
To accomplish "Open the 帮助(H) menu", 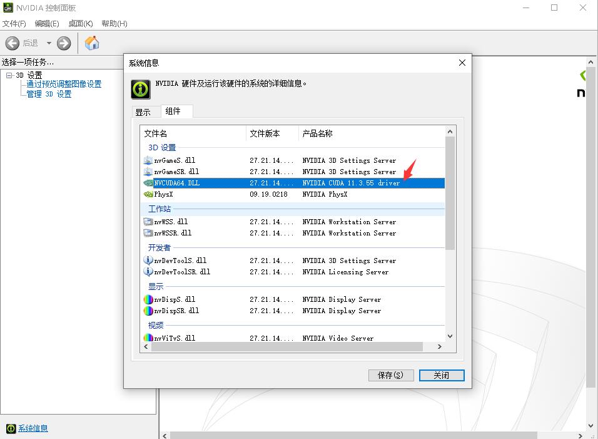I will (x=114, y=24).
